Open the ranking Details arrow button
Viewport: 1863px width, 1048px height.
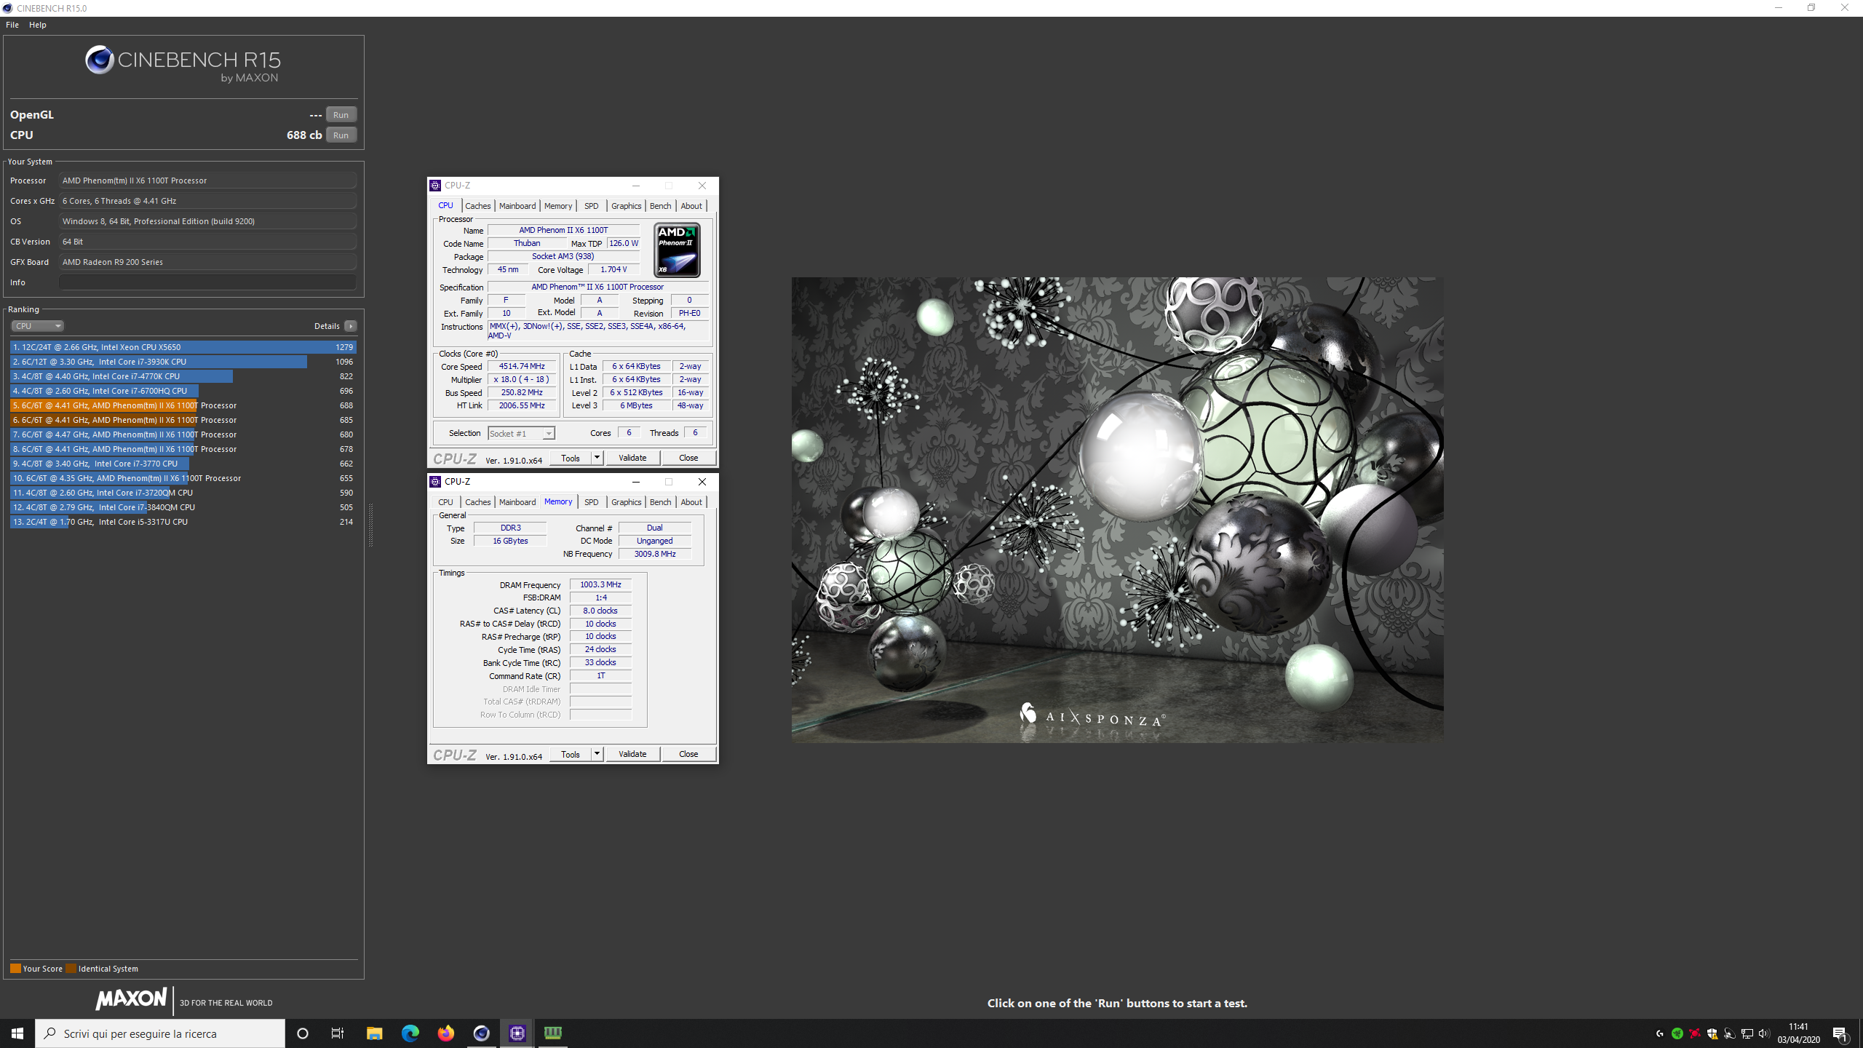(351, 326)
